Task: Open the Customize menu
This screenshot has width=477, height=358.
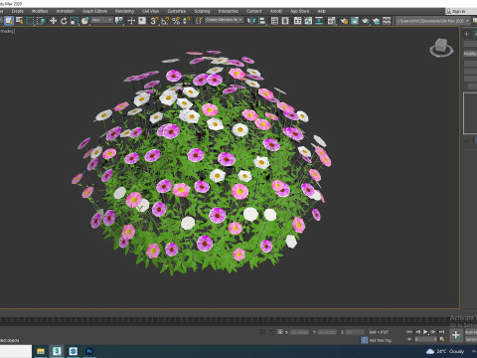Action: (177, 11)
